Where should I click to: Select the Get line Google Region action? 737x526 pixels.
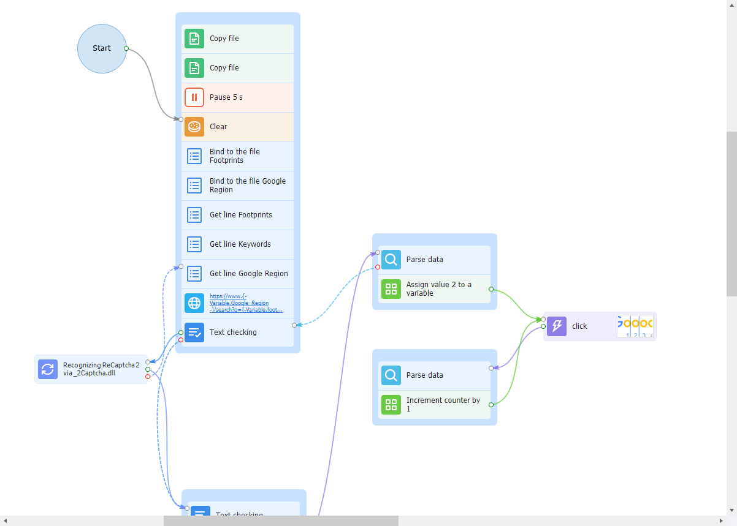tap(248, 274)
